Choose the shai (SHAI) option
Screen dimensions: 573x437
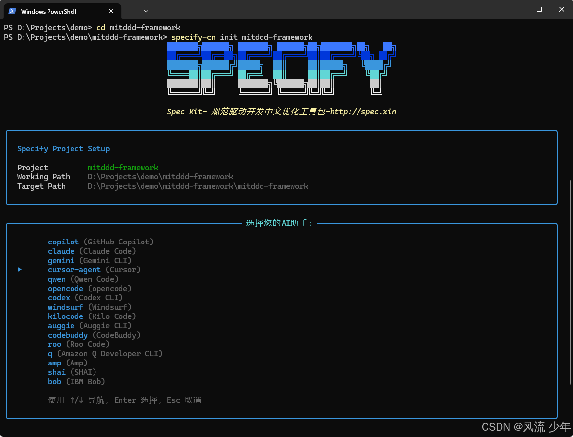pyautogui.click(x=72, y=372)
